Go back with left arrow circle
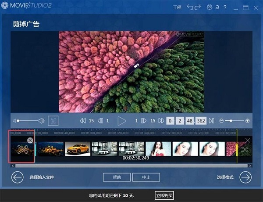This screenshot has width=263, height=202. click(18, 177)
